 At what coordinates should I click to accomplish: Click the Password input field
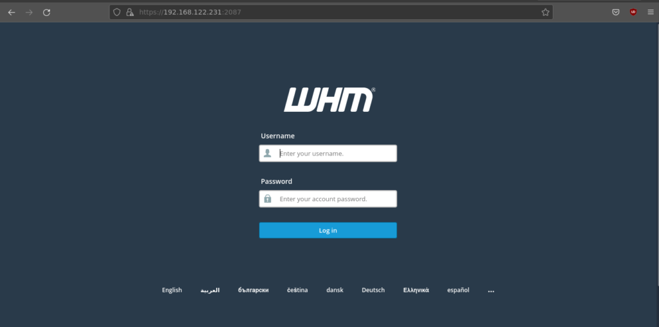click(x=328, y=199)
